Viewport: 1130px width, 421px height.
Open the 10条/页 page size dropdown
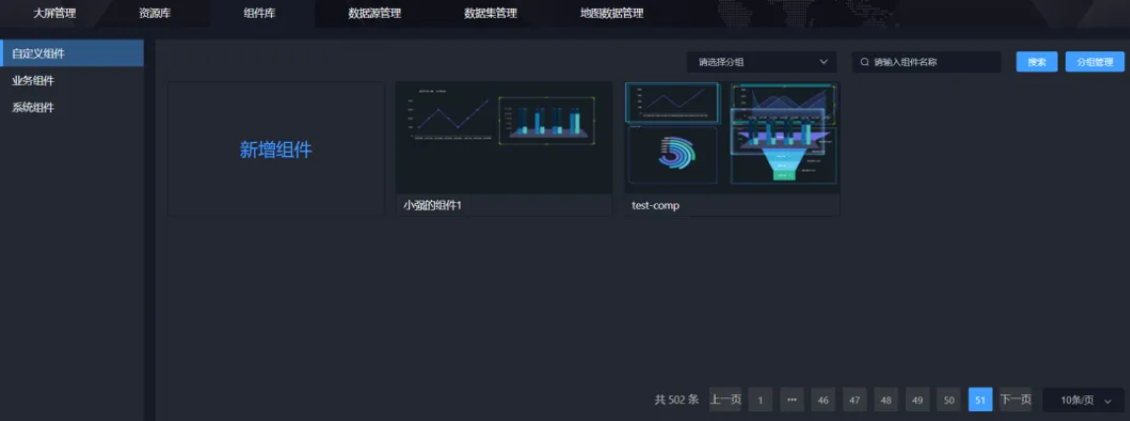(1083, 399)
